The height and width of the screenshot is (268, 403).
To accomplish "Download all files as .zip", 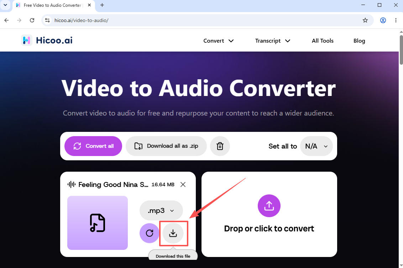I will click(166, 146).
